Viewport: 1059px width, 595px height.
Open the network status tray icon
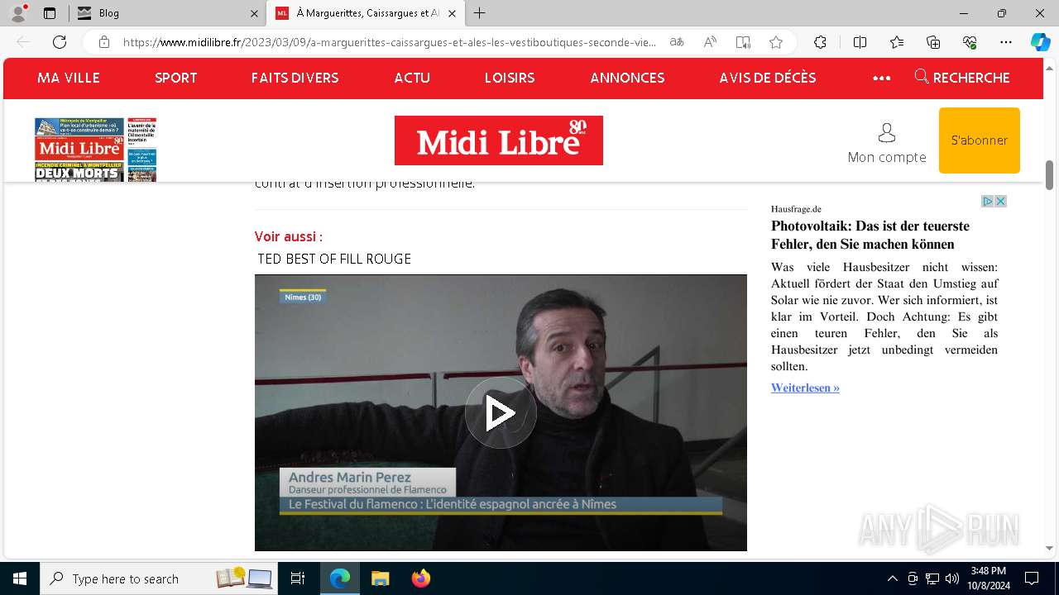coord(932,578)
